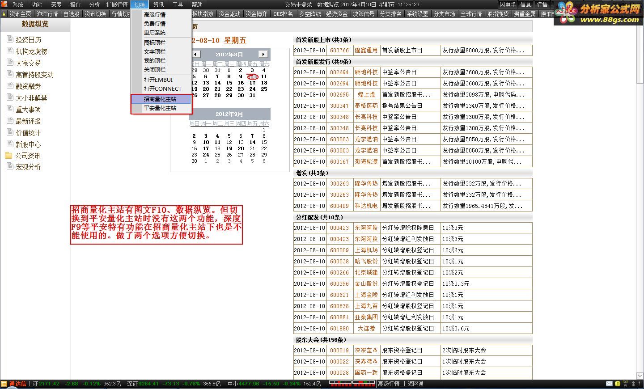Open 全球行情 toolbar tab

coord(471,14)
